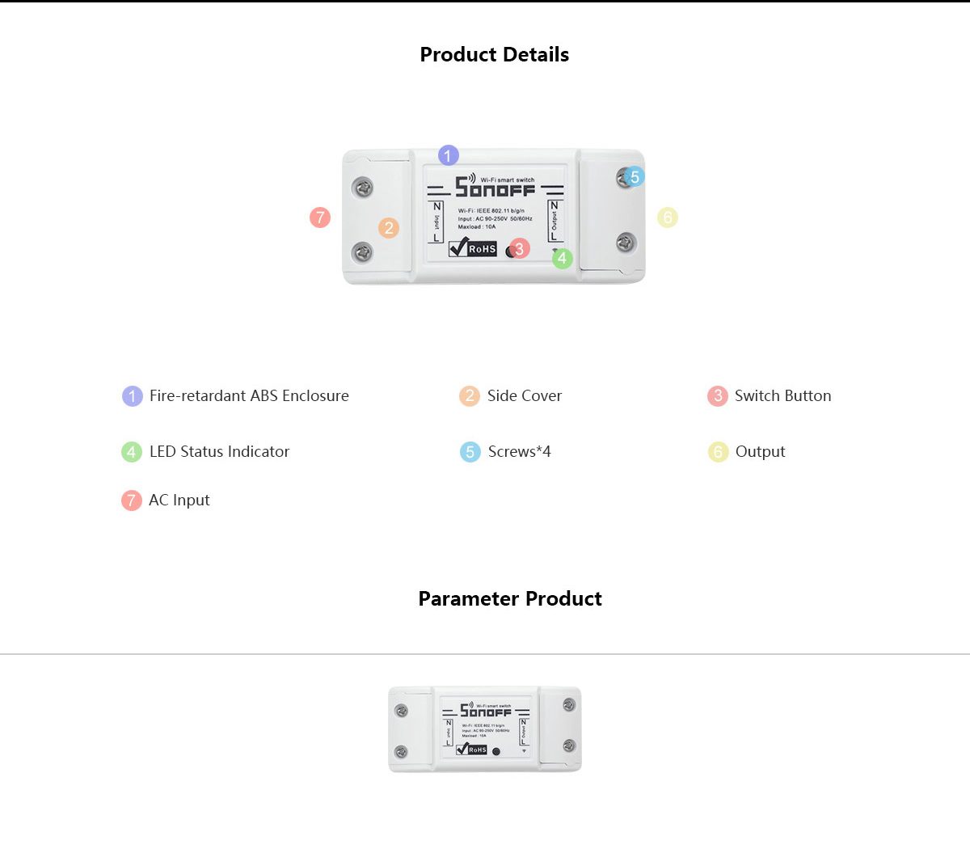This screenshot has width=970, height=849.
Task: Click the legend bullet 1 beside Fire-retardant ABS Enclosure
Action: [133, 396]
